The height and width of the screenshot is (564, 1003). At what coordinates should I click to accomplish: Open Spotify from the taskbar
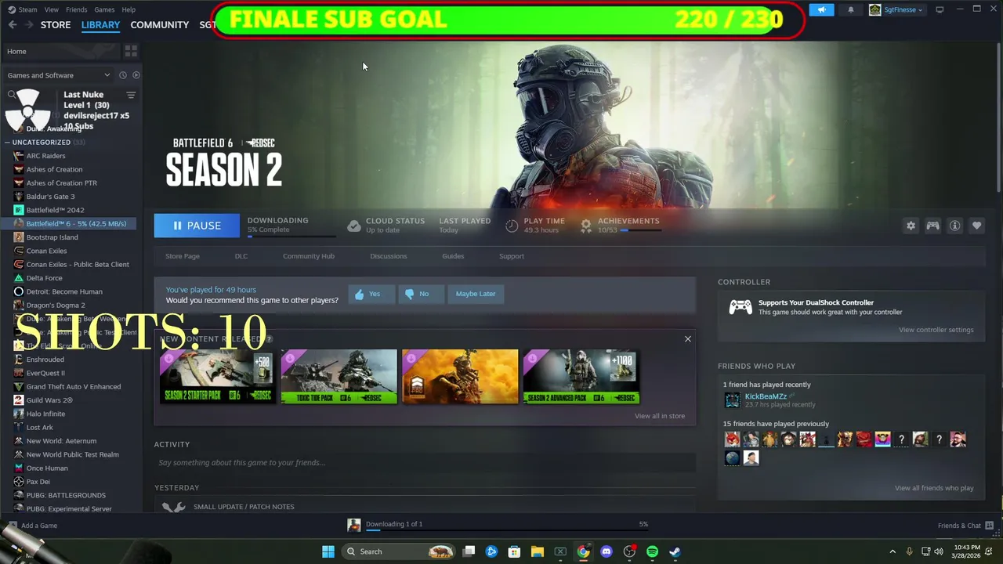pyautogui.click(x=652, y=551)
